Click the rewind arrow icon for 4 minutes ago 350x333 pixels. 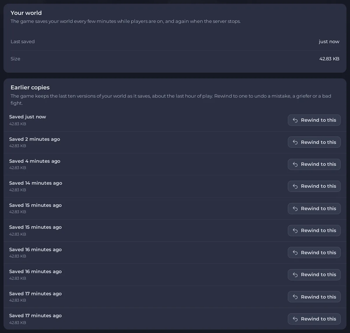click(295, 164)
